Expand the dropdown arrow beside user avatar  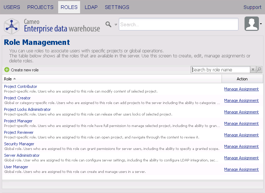coord(261,24)
